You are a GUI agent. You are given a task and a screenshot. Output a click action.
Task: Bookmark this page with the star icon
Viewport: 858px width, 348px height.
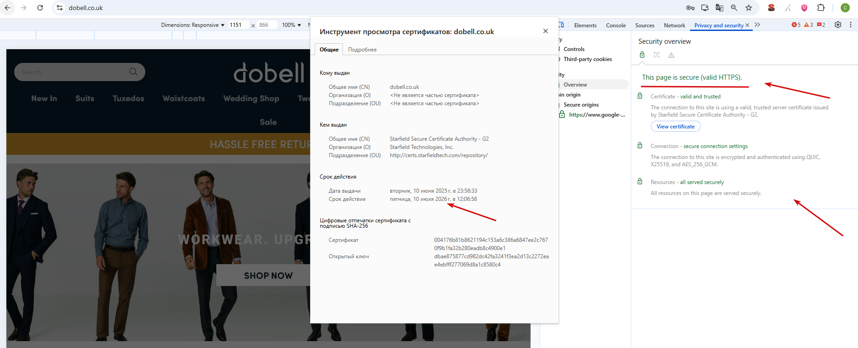point(749,8)
